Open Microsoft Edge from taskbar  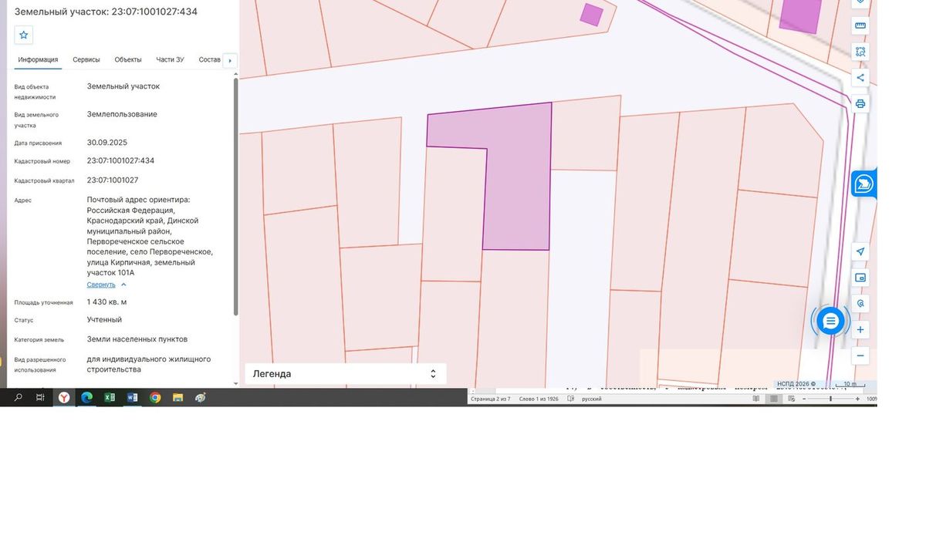pyautogui.click(x=87, y=397)
